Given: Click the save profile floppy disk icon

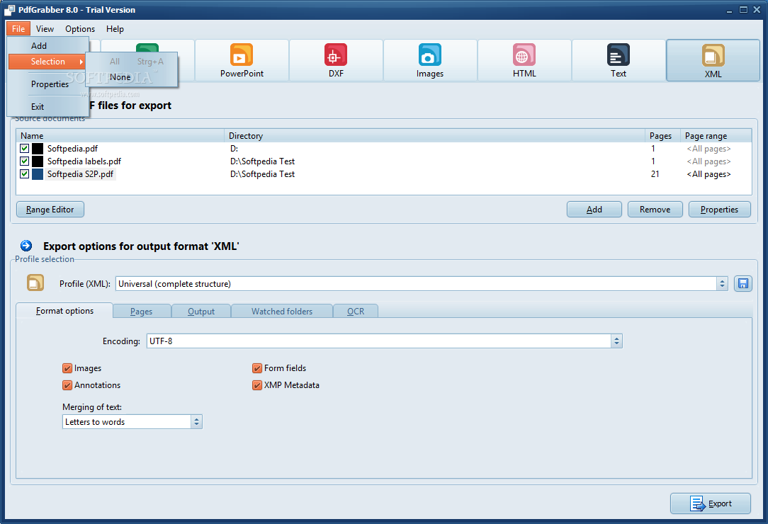Looking at the screenshot, I should point(742,283).
